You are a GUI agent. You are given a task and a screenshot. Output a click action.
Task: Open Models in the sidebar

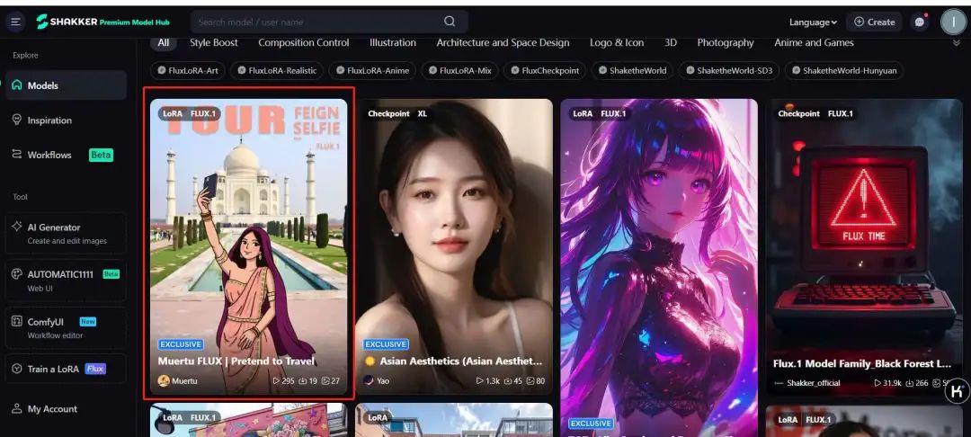click(x=67, y=85)
